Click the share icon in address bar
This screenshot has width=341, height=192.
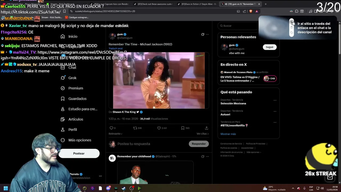(x=245, y=11)
